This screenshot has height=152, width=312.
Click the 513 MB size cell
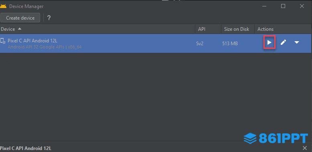[230, 44]
